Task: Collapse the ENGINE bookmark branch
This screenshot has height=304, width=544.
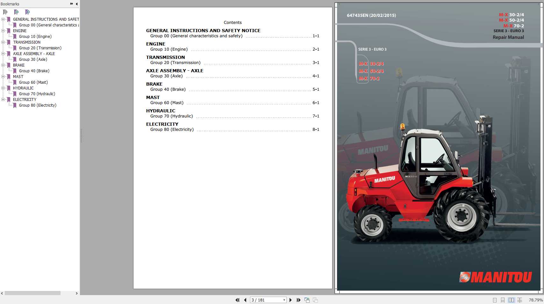Action: click(x=3, y=31)
